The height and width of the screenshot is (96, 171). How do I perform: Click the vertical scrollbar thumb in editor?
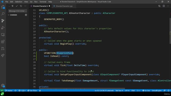[x=170, y=31]
